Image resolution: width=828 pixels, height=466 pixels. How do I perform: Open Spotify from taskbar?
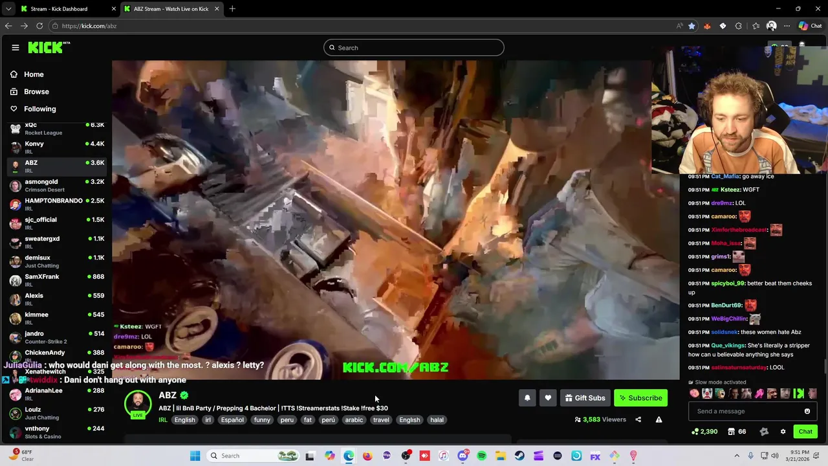pyautogui.click(x=482, y=456)
